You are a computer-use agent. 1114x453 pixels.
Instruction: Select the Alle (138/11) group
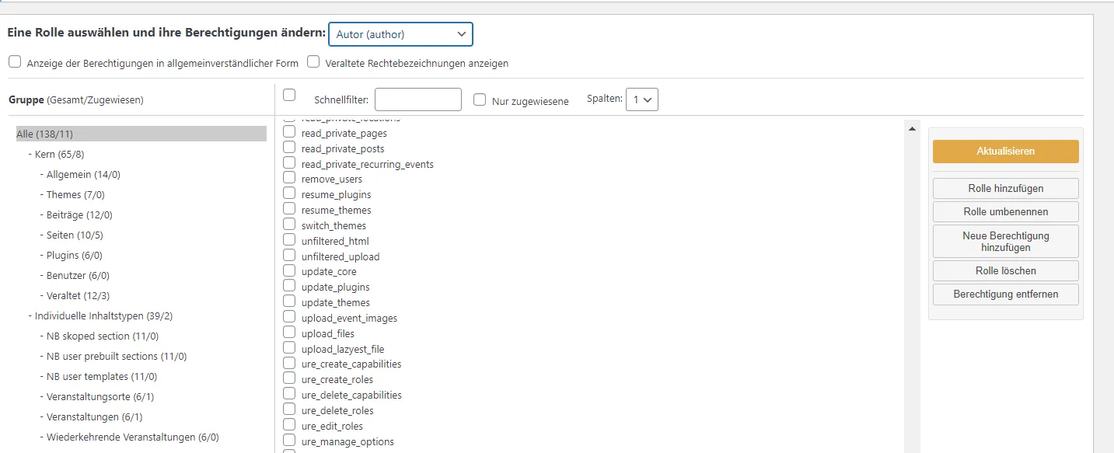[x=44, y=134]
